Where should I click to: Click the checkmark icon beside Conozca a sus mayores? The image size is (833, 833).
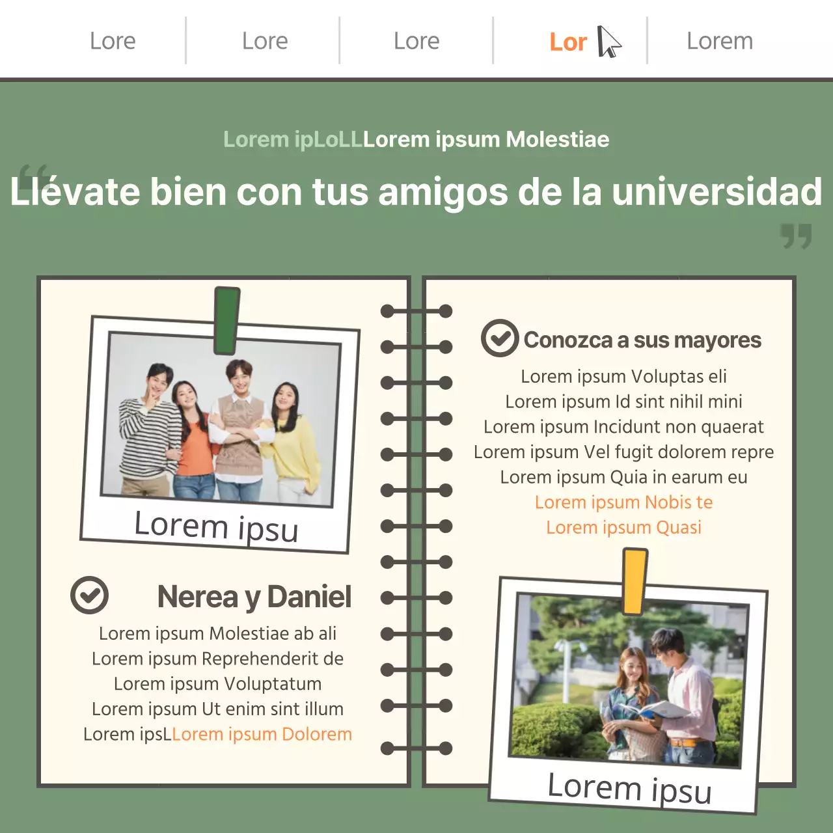[500, 338]
